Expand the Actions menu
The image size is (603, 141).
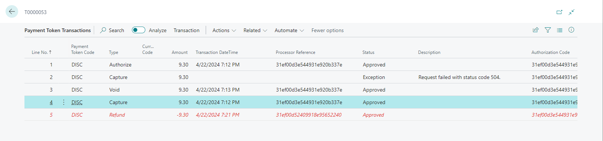tap(224, 30)
